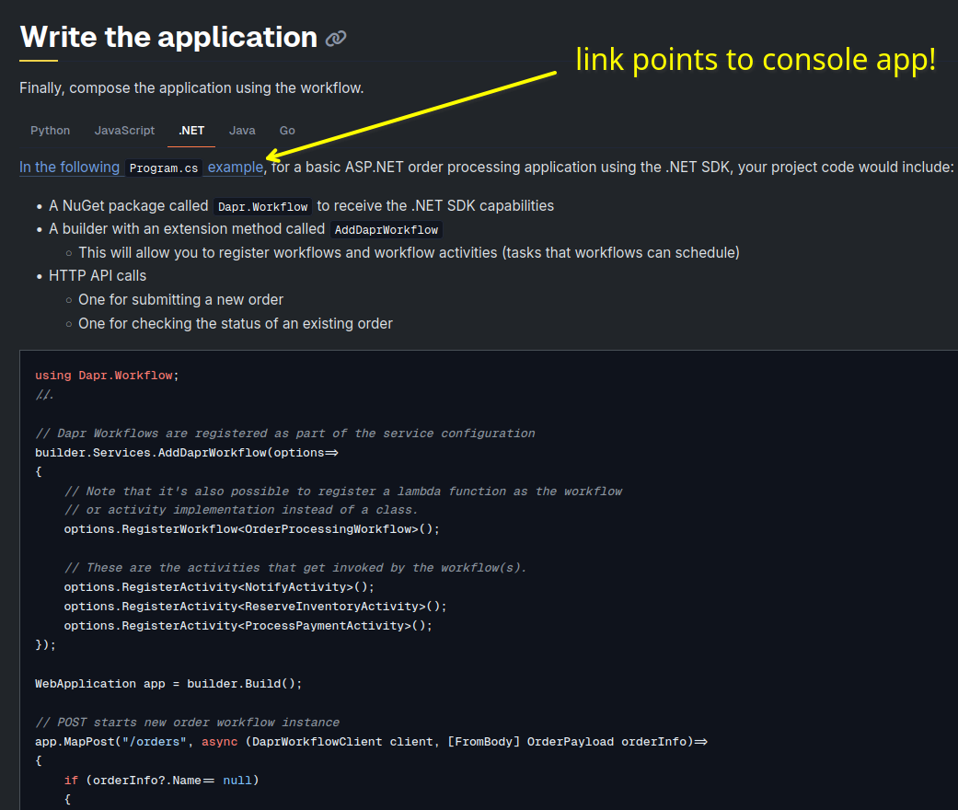
Task: Click the 'app.MapPost("/orders"' code line
Action: point(371,742)
